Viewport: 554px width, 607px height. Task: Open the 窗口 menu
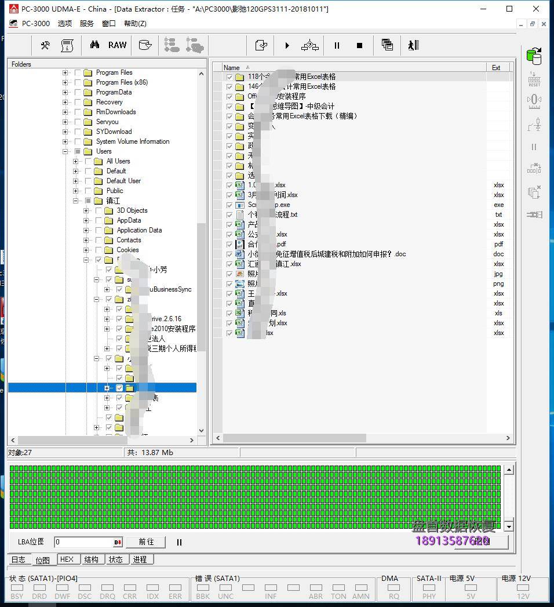click(109, 24)
